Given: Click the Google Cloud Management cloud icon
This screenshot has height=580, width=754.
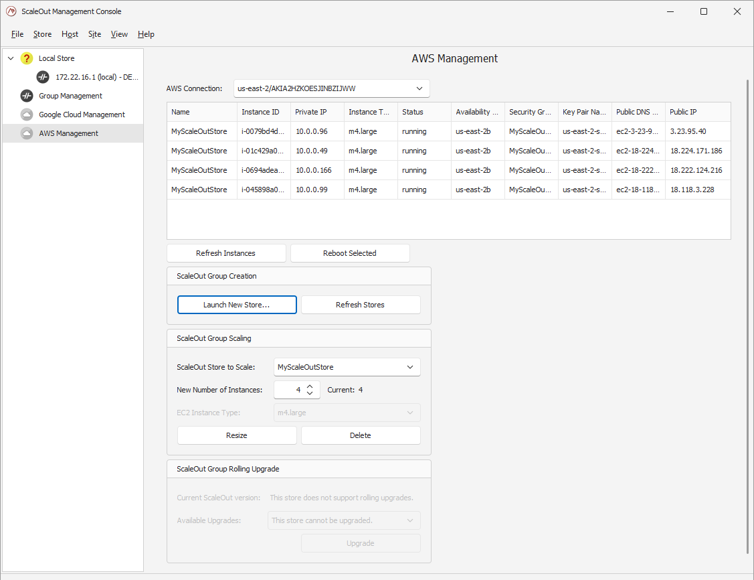Looking at the screenshot, I should tap(27, 115).
